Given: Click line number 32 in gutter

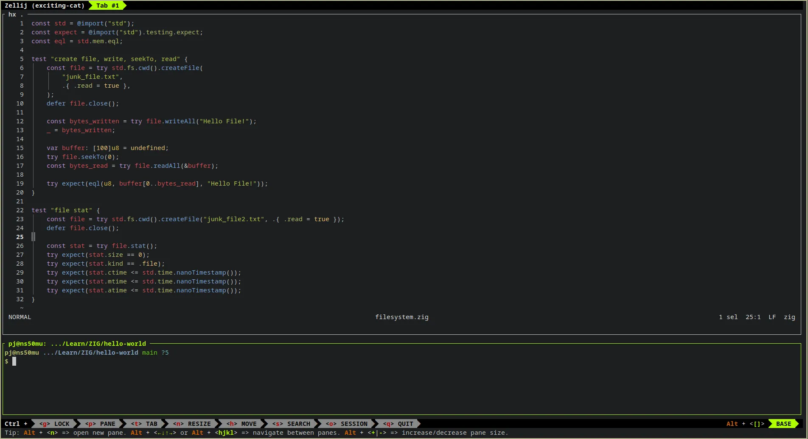Looking at the screenshot, I should (20, 299).
